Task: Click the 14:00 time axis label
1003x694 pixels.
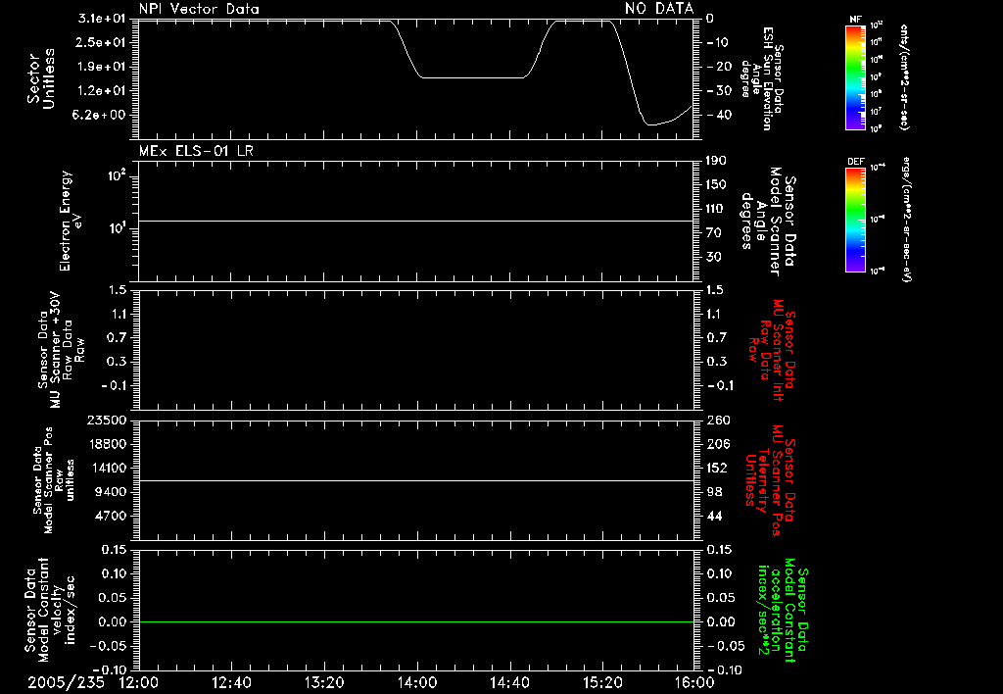Action: 417,682
